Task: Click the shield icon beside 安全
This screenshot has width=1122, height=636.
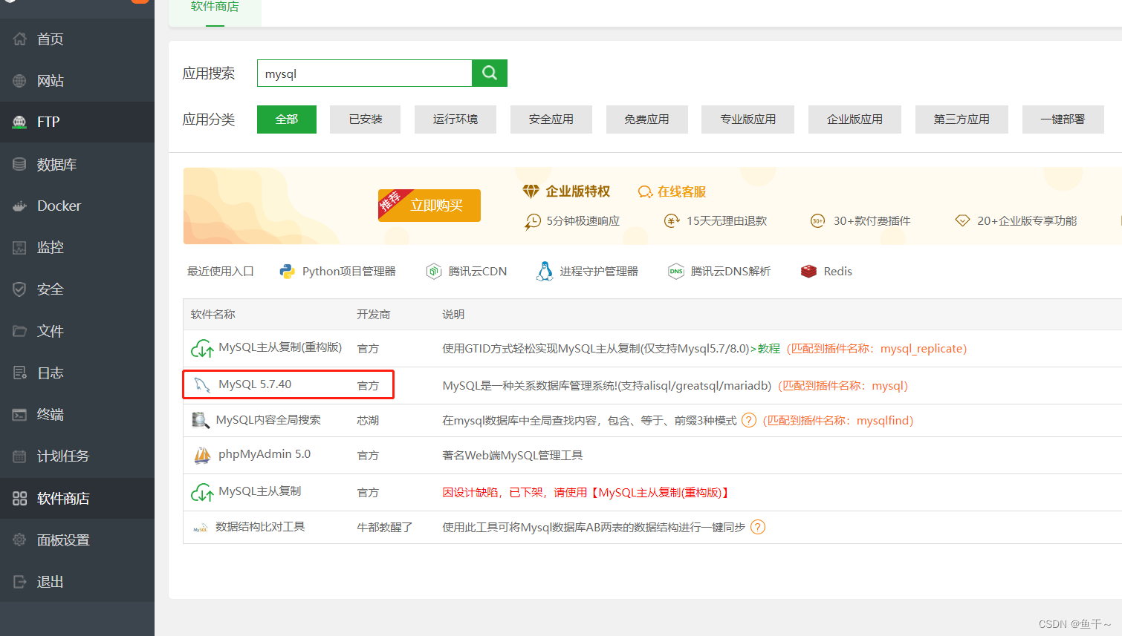Action: point(19,289)
